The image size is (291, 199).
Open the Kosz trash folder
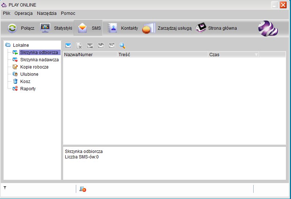(x=25, y=82)
